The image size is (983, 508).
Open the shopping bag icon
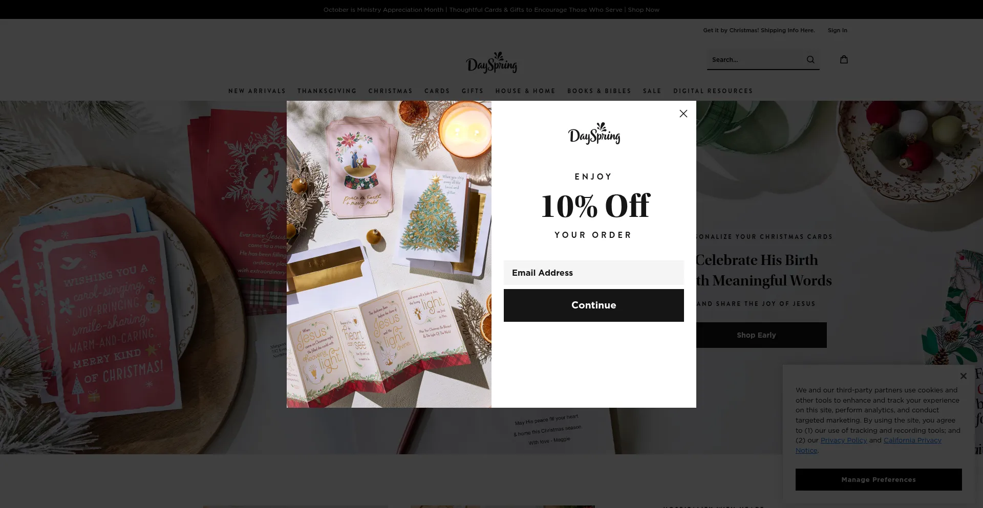[x=844, y=59]
